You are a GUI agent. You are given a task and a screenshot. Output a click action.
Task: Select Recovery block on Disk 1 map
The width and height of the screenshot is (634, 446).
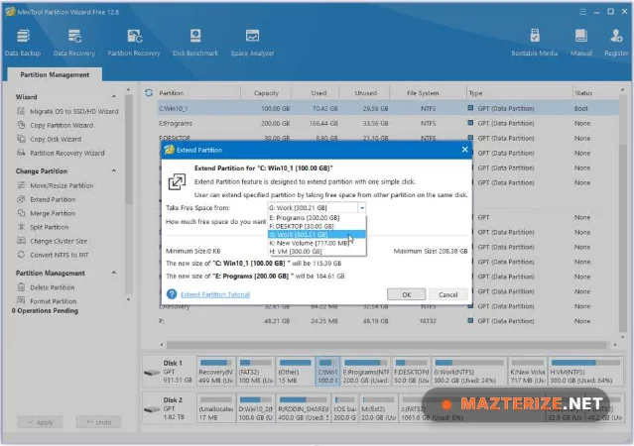pos(216,371)
